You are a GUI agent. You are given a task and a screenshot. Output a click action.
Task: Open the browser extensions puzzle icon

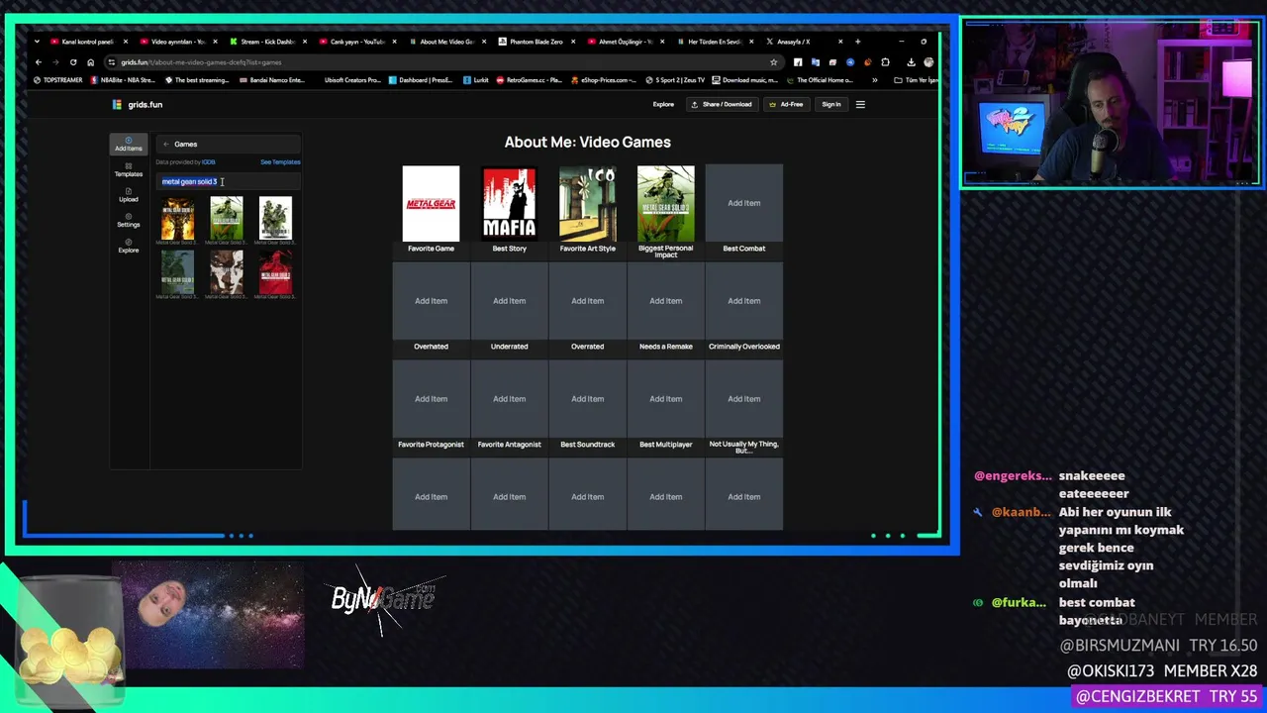[885, 62]
